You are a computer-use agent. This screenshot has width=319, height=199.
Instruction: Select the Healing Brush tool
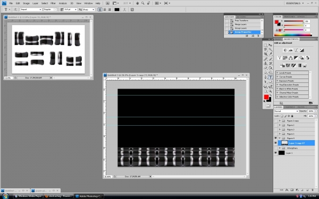click(265, 59)
